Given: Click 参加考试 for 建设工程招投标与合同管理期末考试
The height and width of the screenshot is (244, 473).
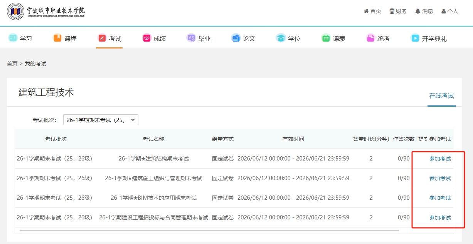Looking at the screenshot, I should (440, 217).
